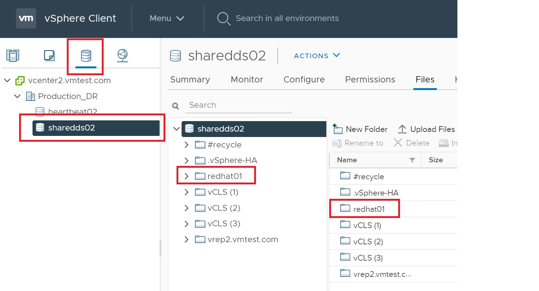Click the small search icon beside file search
This screenshot has height=291, width=539.
tap(176, 106)
